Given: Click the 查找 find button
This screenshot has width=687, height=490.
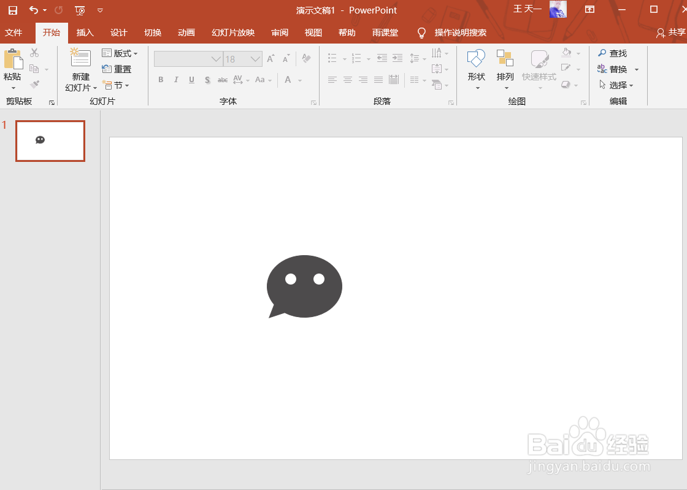Looking at the screenshot, I should coord(613,53).
